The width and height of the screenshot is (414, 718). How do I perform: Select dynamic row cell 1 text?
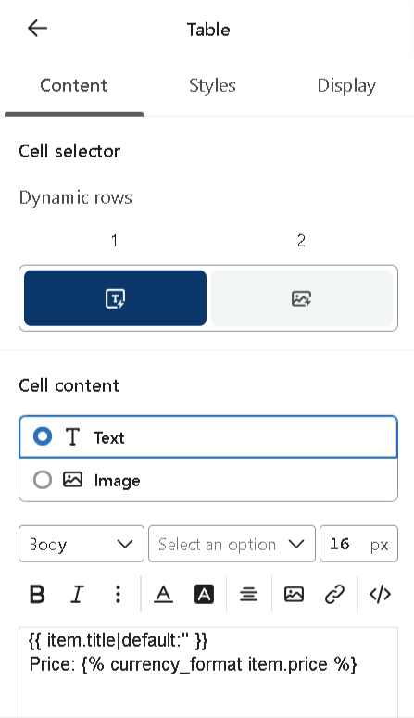coord(116,298)
